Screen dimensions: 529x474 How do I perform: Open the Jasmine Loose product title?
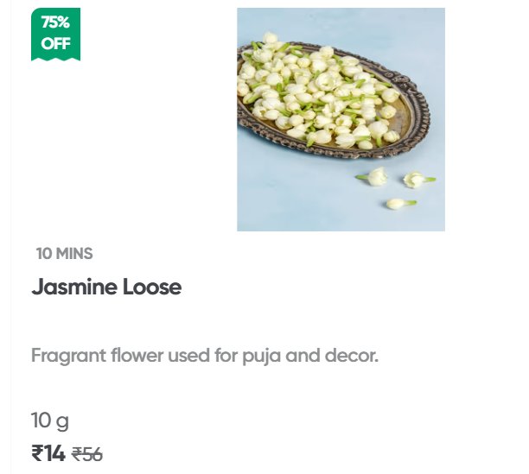pyautogui.click(x=106, y=288)
